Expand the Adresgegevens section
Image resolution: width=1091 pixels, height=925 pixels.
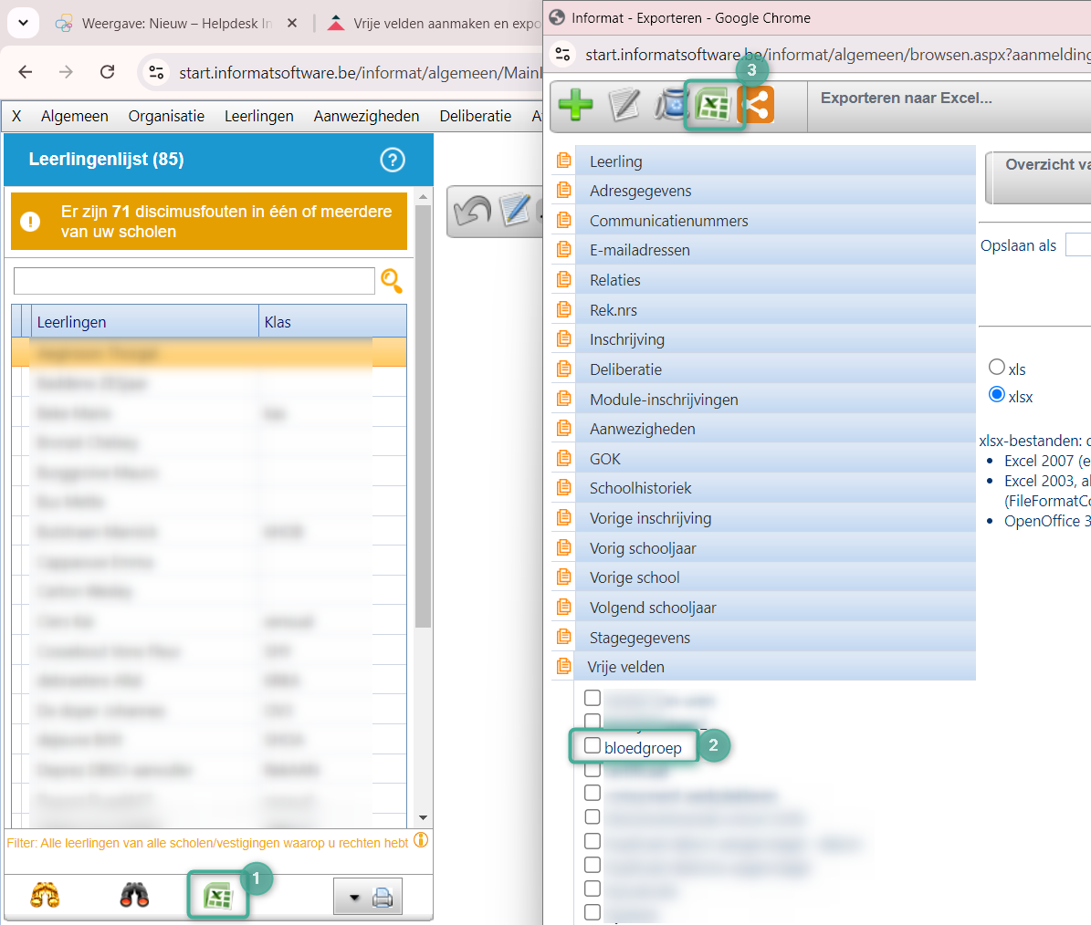pos(640,191)
